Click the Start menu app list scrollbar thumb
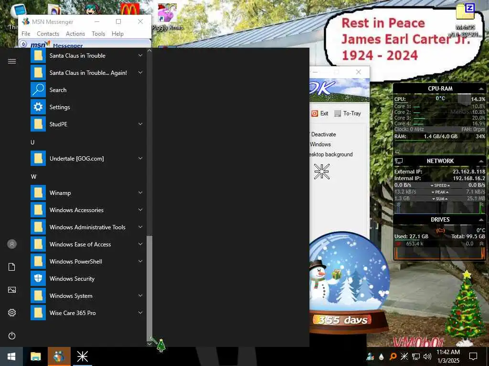489x366 pixels. click(149, 287)
